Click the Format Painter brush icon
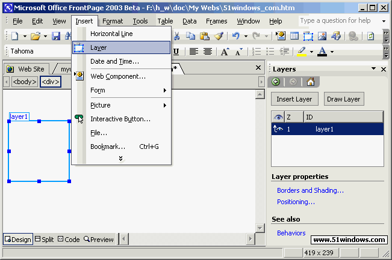This screenshot has height=260, width=392. coord(219,36)
